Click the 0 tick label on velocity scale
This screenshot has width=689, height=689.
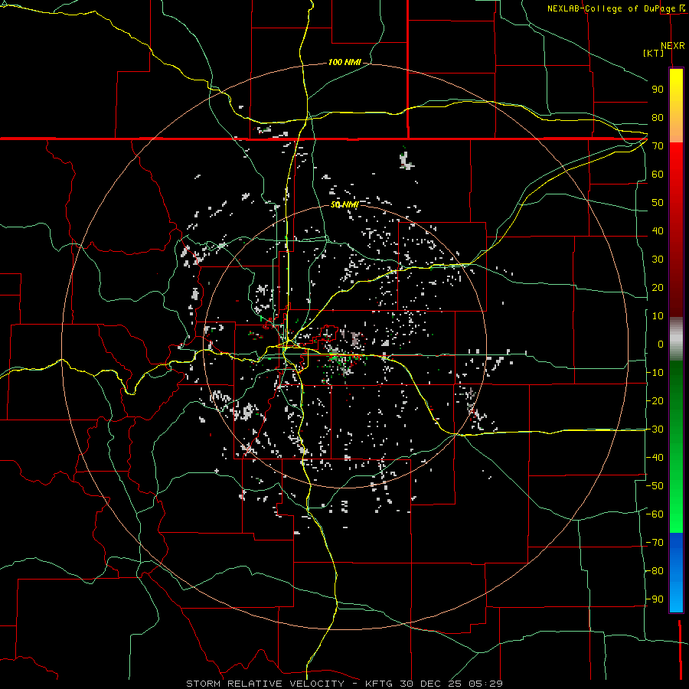click(x=661, y=344)
